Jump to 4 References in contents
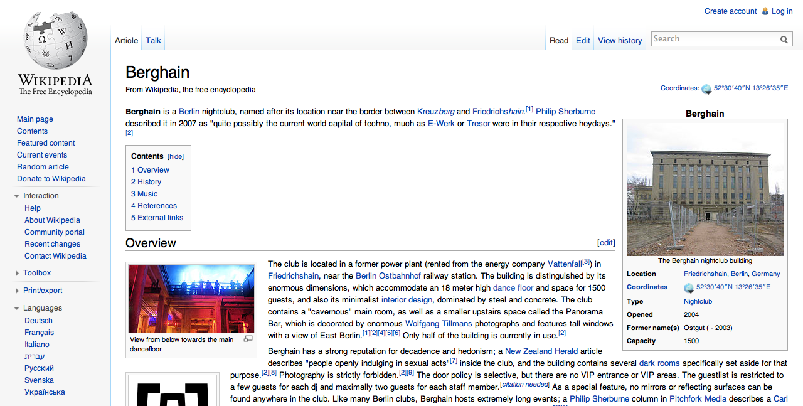Viewport: 803px width, 406px height. pos(154,206)
